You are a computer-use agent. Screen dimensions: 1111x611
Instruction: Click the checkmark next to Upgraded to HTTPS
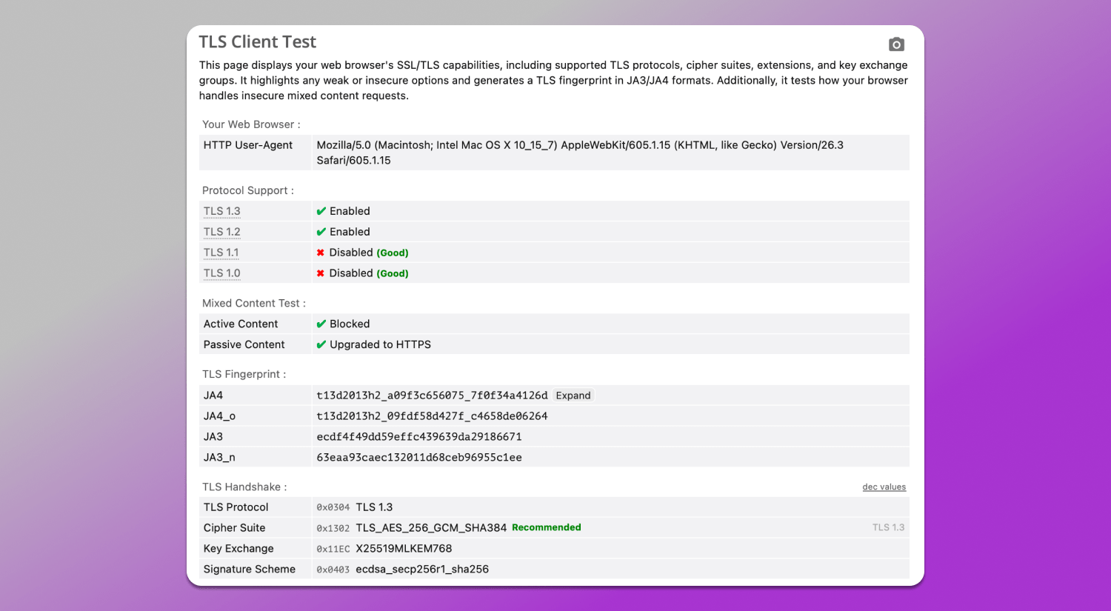321,344
